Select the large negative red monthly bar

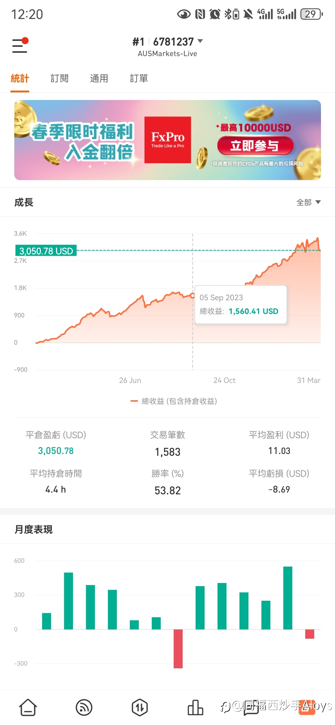pyautogui.click(x=178, y=649)
